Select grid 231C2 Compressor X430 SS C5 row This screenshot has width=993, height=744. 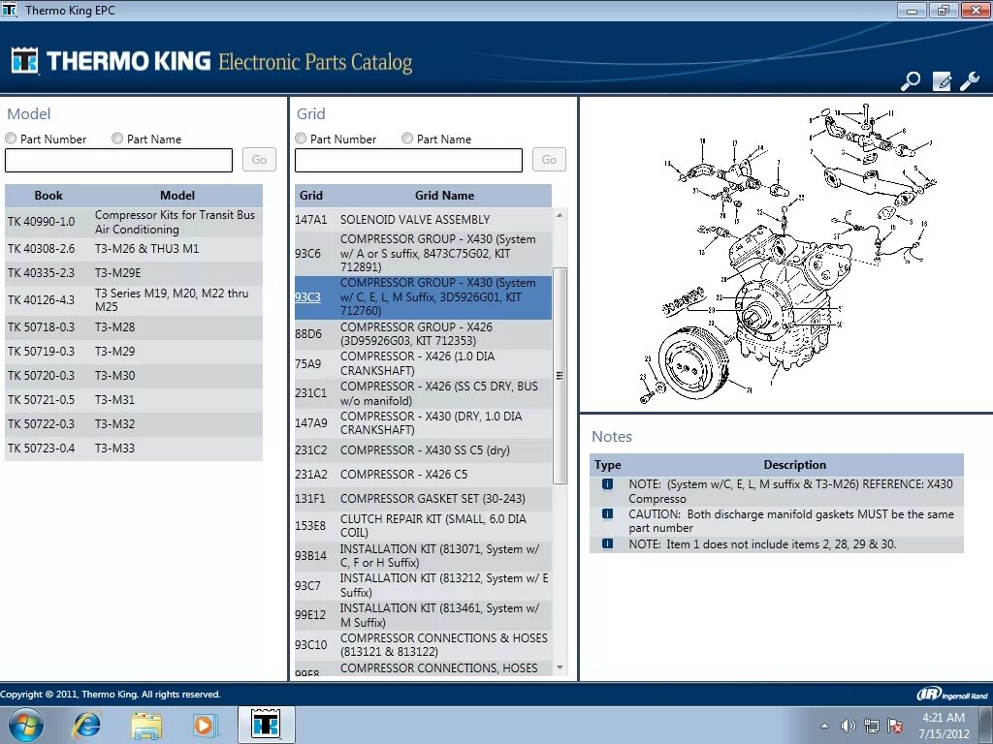coord(423,450)
